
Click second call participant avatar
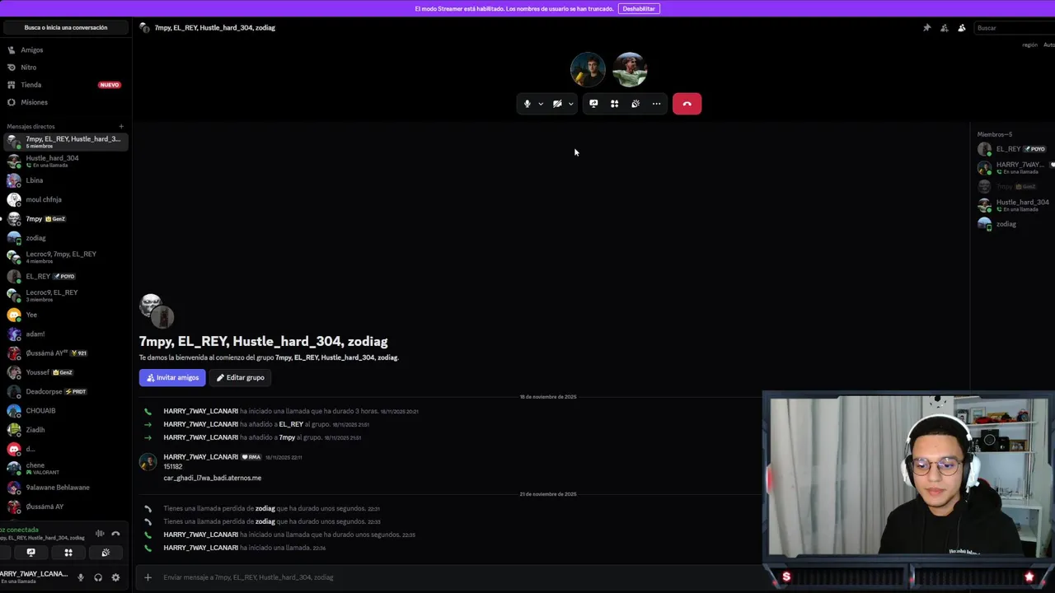(631, 70)
